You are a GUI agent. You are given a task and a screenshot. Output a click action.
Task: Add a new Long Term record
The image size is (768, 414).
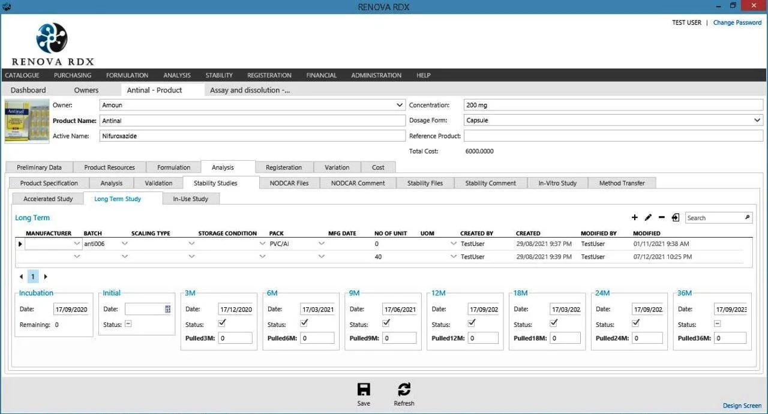tap(635, 217)
